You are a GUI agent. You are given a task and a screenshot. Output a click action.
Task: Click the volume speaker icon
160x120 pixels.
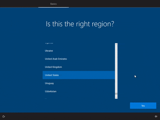coord(156,116)
